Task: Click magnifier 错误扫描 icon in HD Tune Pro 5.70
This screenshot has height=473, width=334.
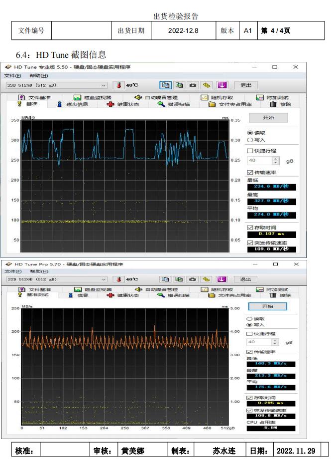Action: (x=161, y=295)
